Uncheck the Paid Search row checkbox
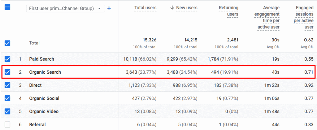317x130 pixels. point(7,59)
